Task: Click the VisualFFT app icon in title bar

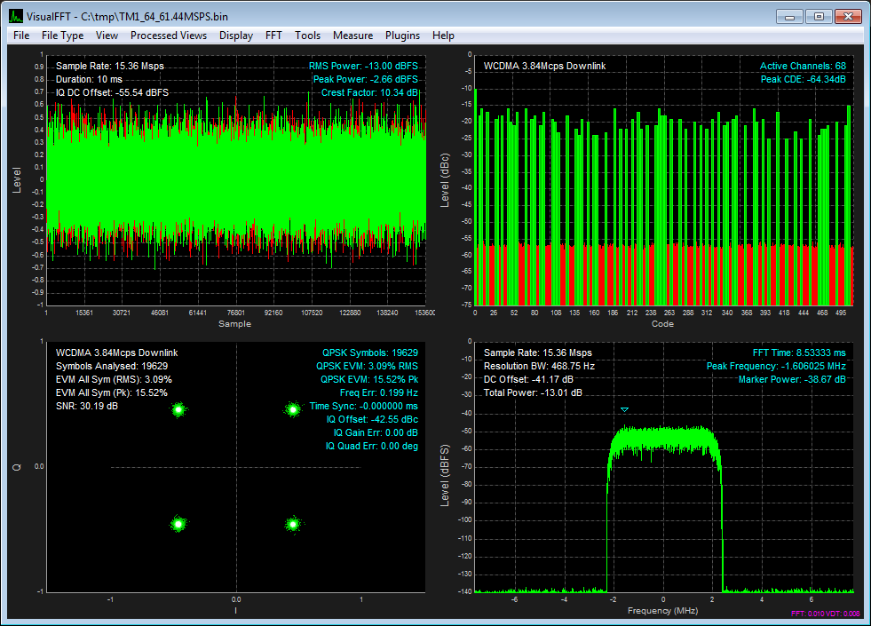Action: click(x=15, y=16)
